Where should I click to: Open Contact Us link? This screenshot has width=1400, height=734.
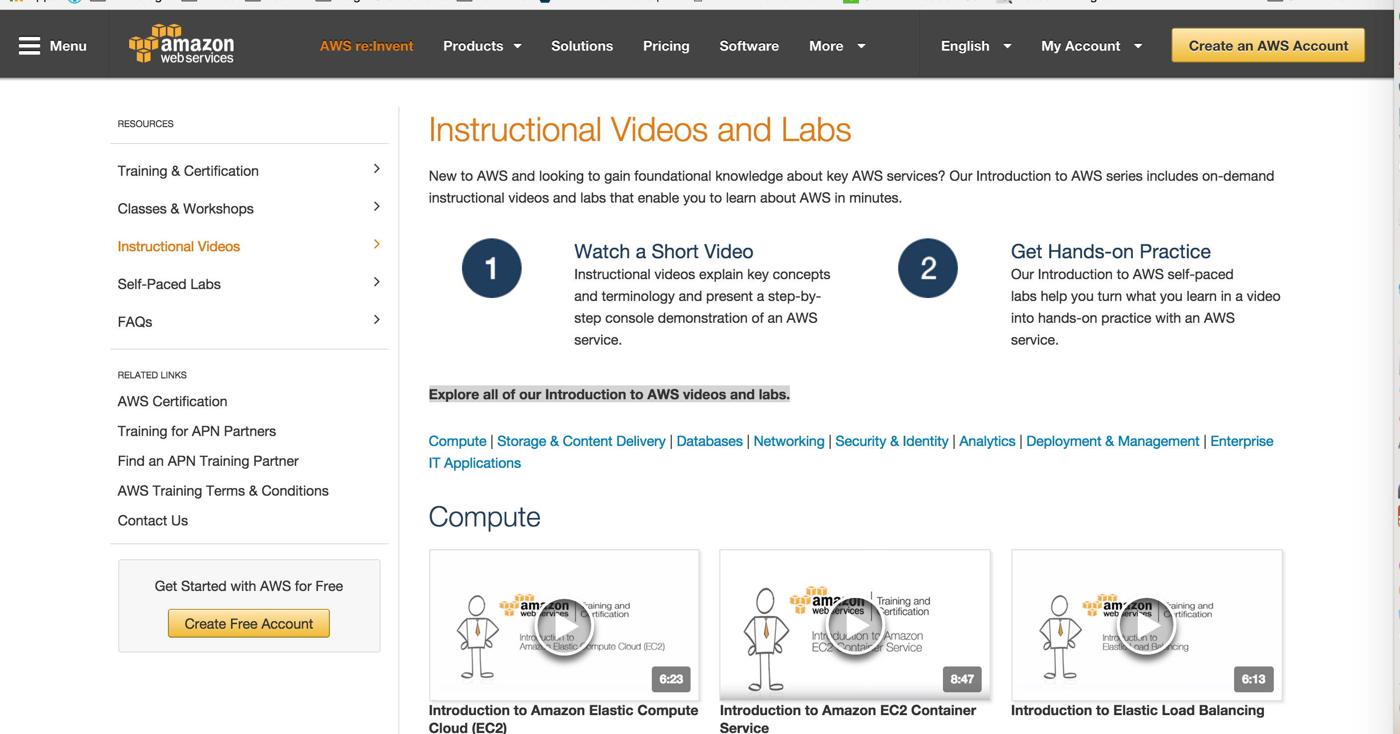[x=153, y=520]
